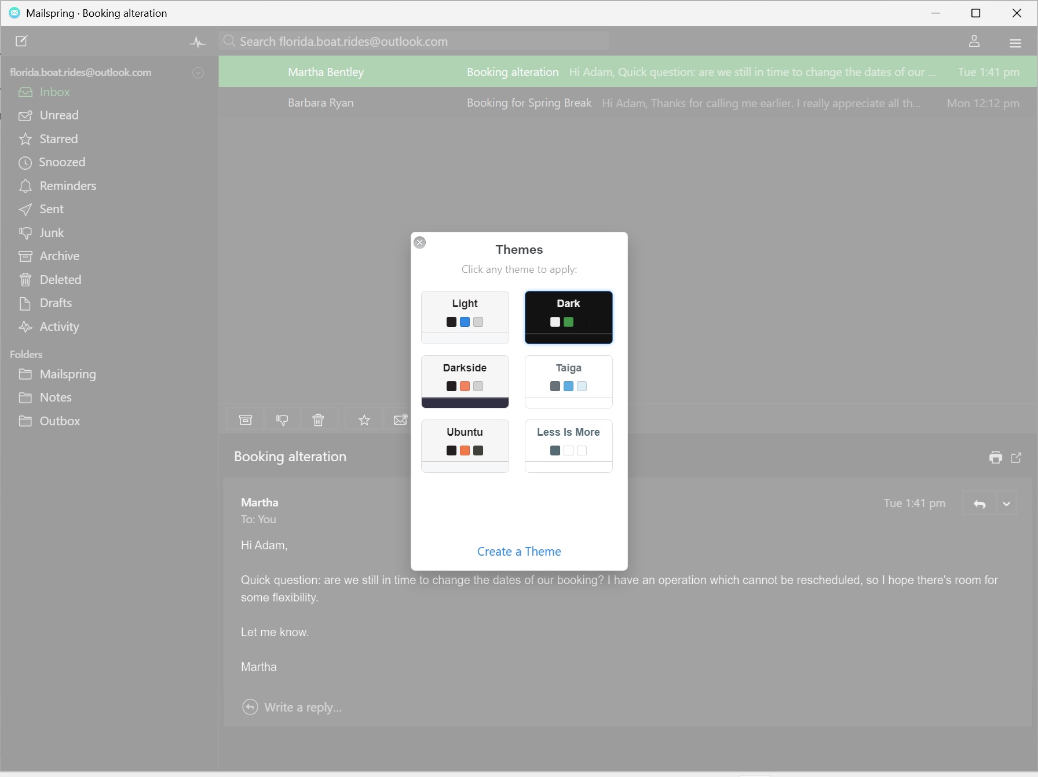Go to the Drafts folder
The height and width of the screenshot is (777, 1038).
click(55, 303)
